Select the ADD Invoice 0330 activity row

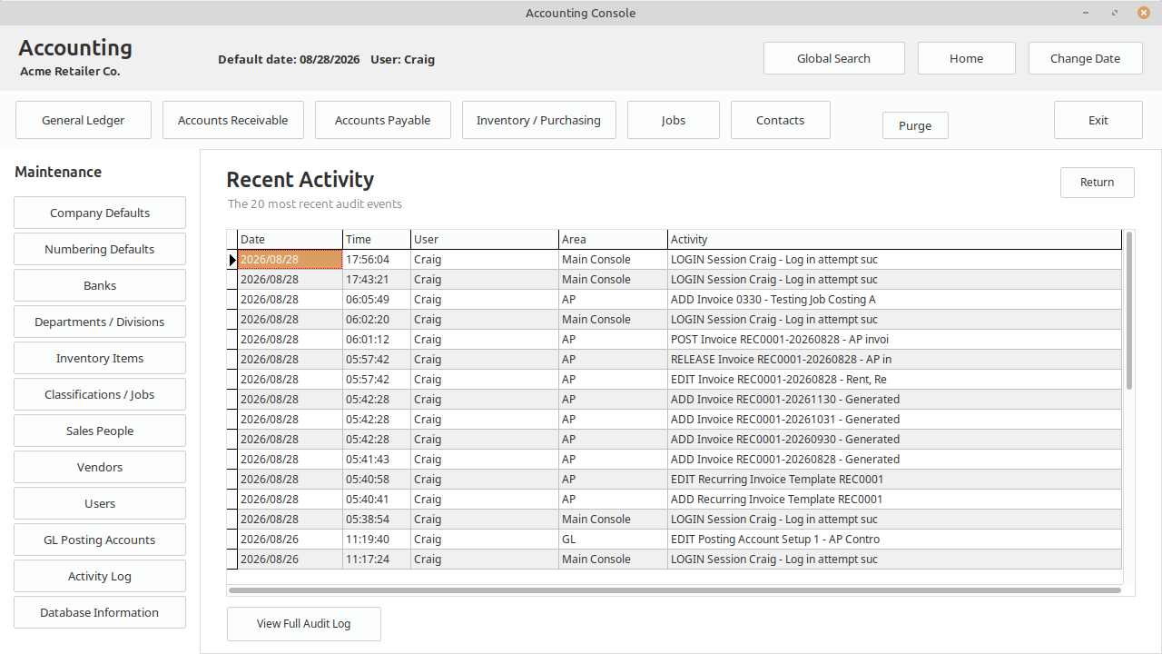[675, 299]
